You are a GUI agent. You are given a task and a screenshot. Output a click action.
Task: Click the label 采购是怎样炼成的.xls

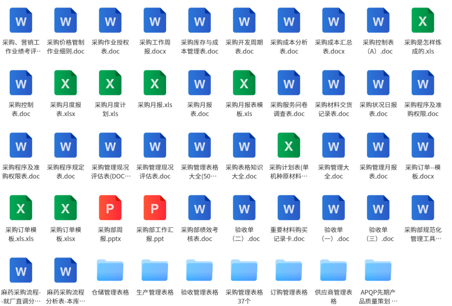point(423,47)
